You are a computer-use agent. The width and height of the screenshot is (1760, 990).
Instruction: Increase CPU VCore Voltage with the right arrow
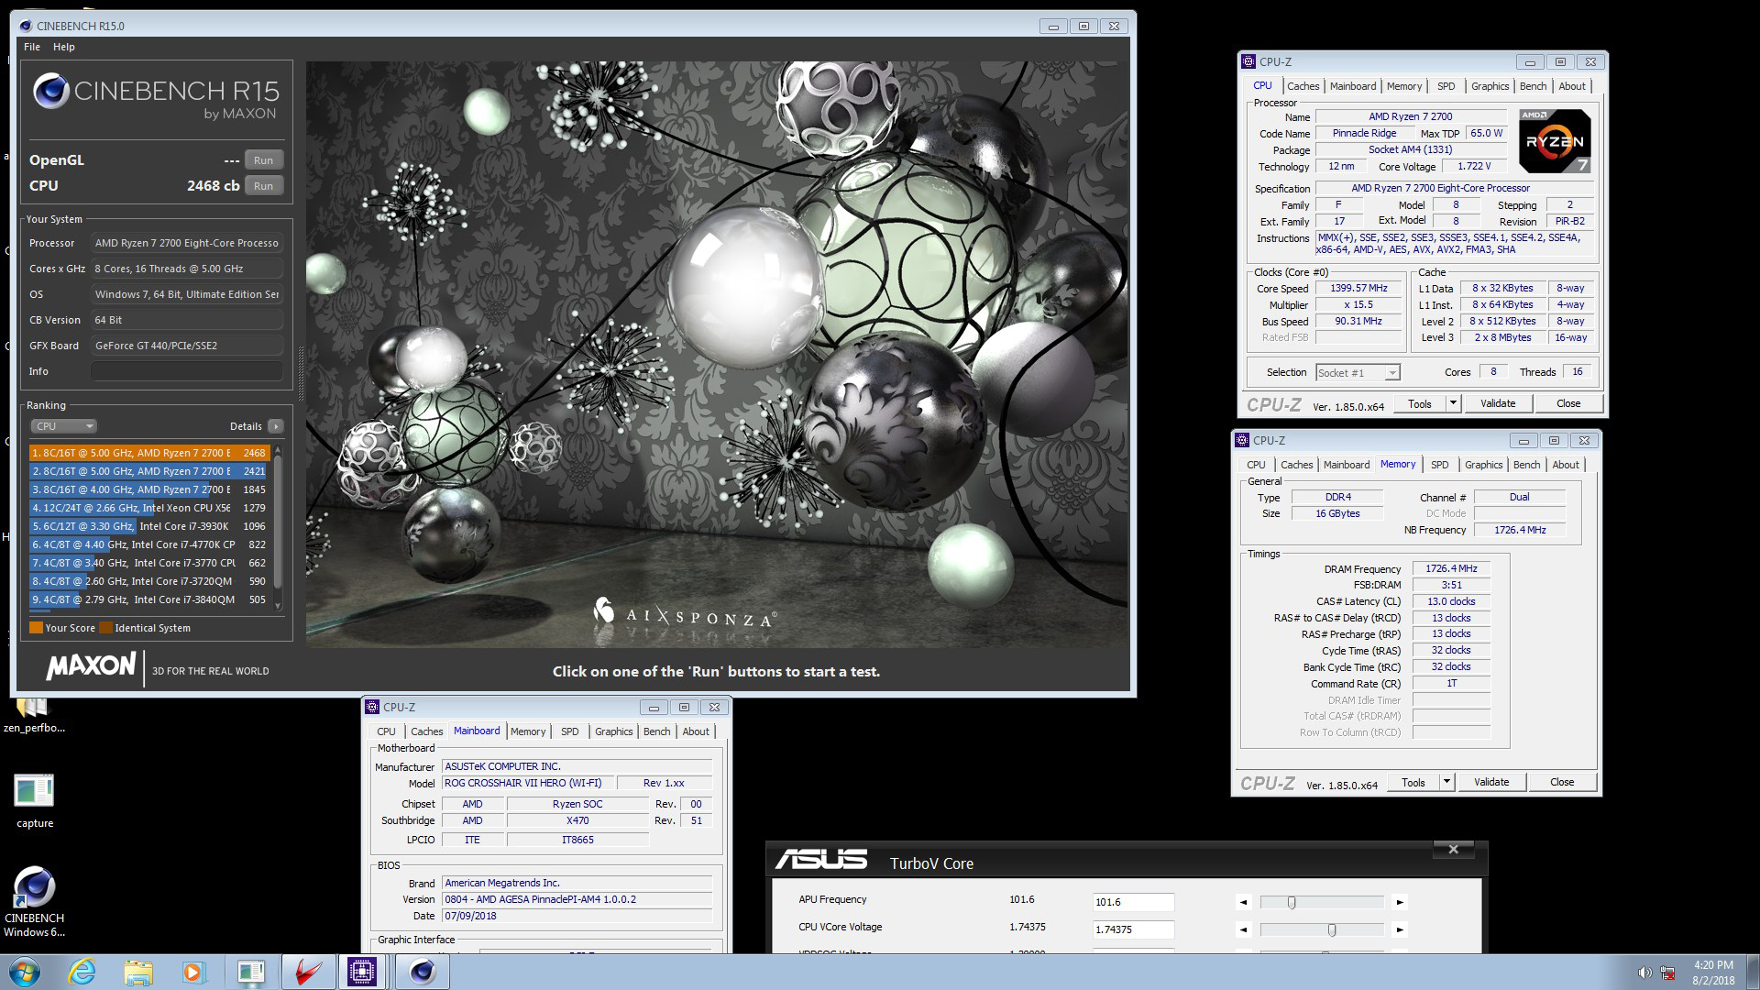(1400, 929)
